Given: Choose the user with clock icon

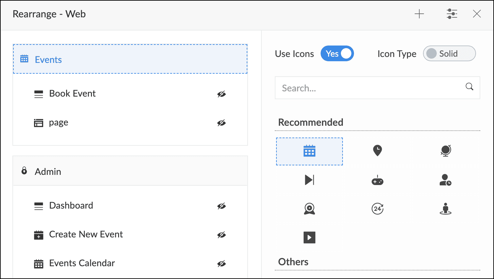Looking at the screenshot, I should pyautogui.click(x=446, y=180).
